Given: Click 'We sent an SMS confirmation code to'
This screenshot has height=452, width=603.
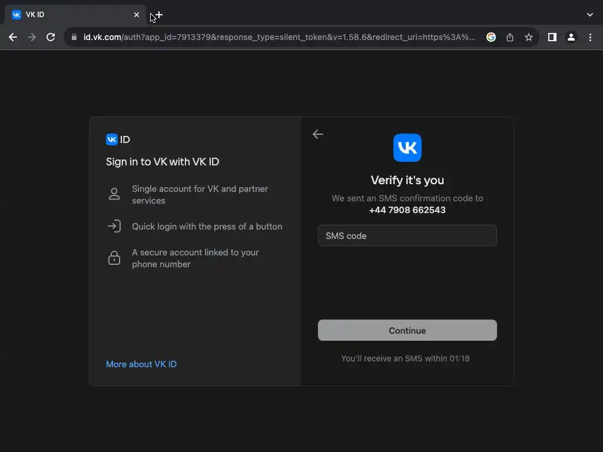Looking at the screenshot, I should pyautogui.click(x=407, y=198).
